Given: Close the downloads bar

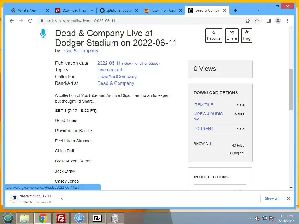Looking at the screenshot, I should click(288, 198).
